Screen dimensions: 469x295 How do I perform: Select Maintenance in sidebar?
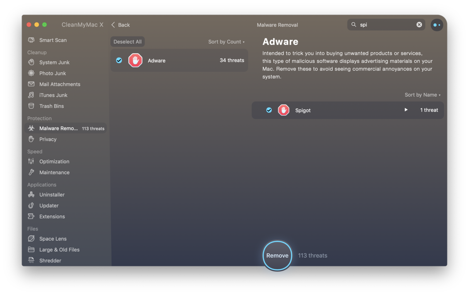pos(54,172)
